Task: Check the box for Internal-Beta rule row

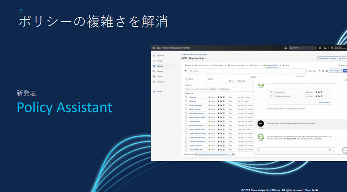Action: (x=186, y=121)
